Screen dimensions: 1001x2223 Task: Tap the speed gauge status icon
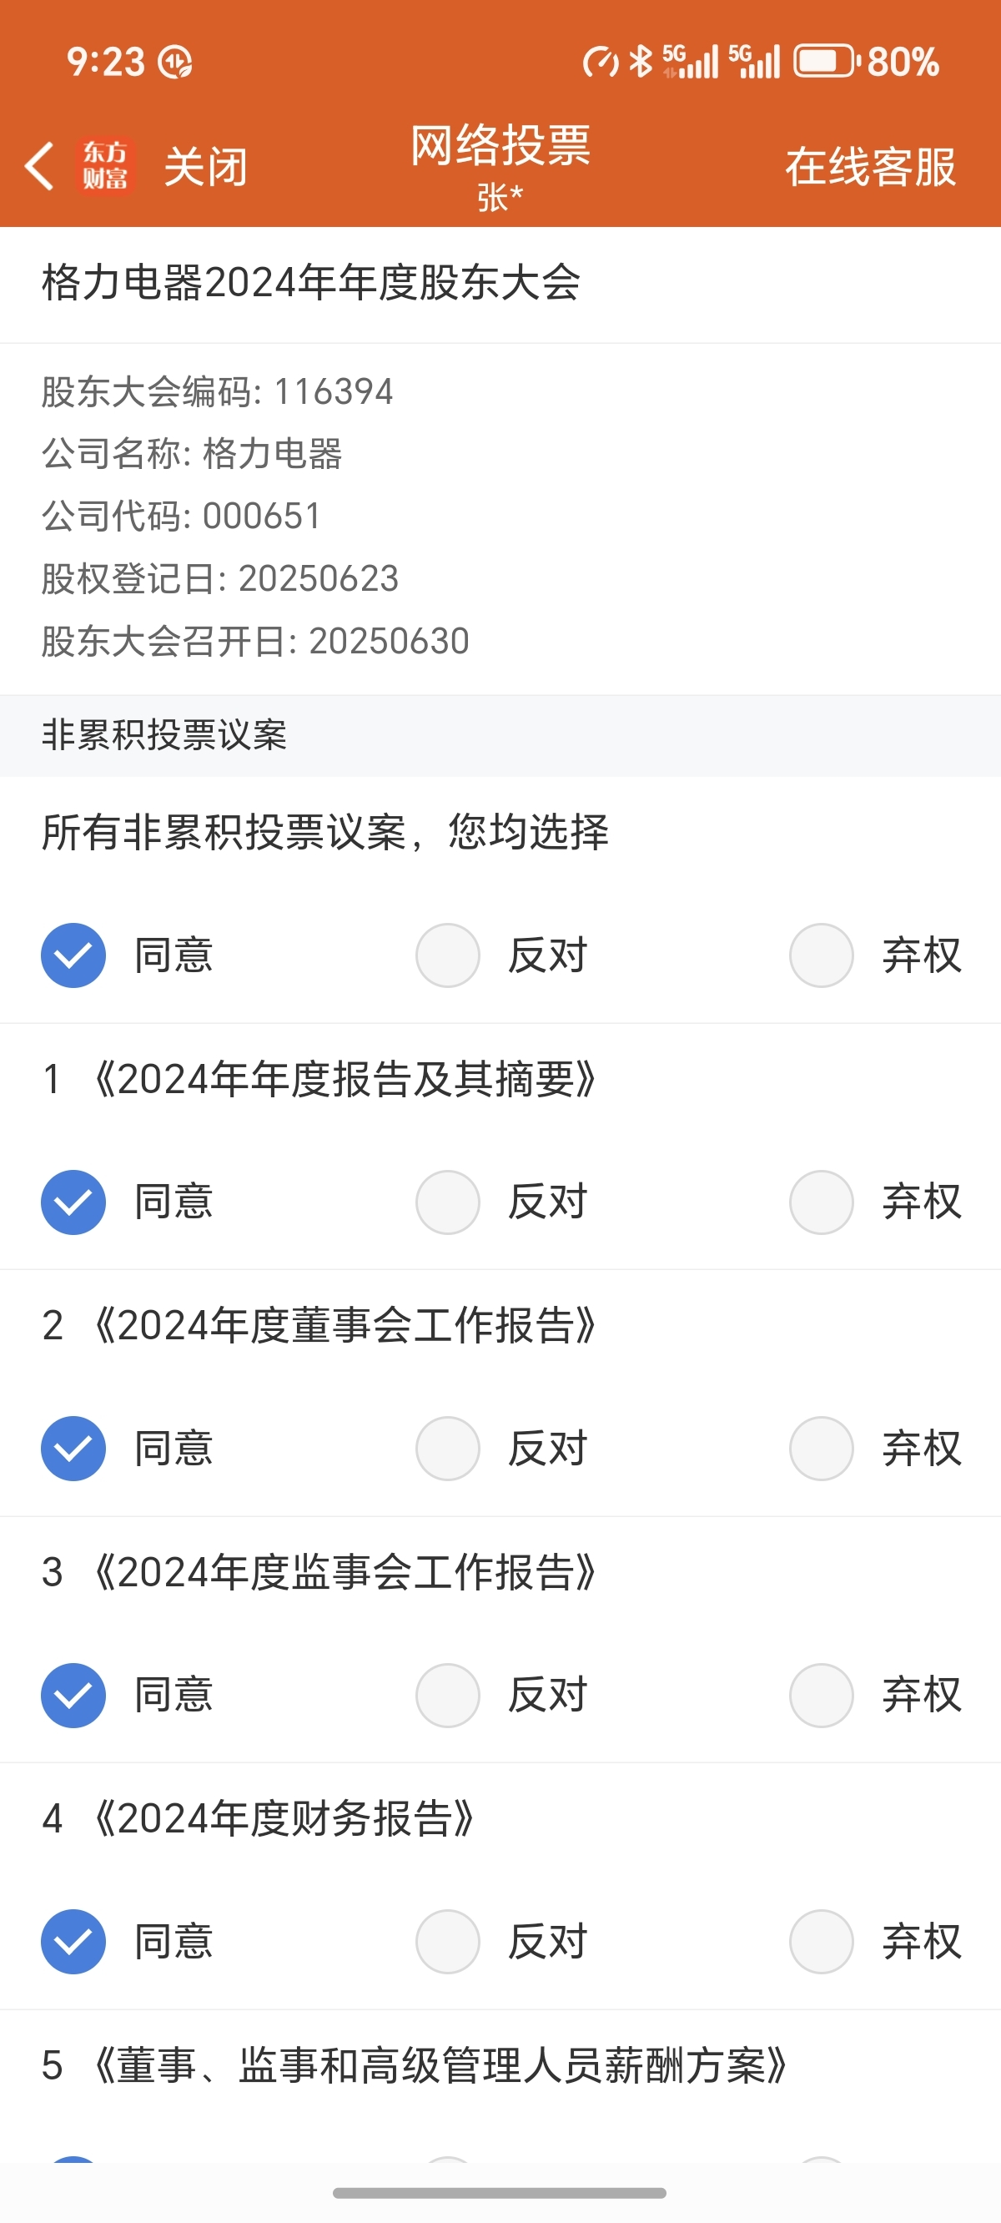(601, 62)
